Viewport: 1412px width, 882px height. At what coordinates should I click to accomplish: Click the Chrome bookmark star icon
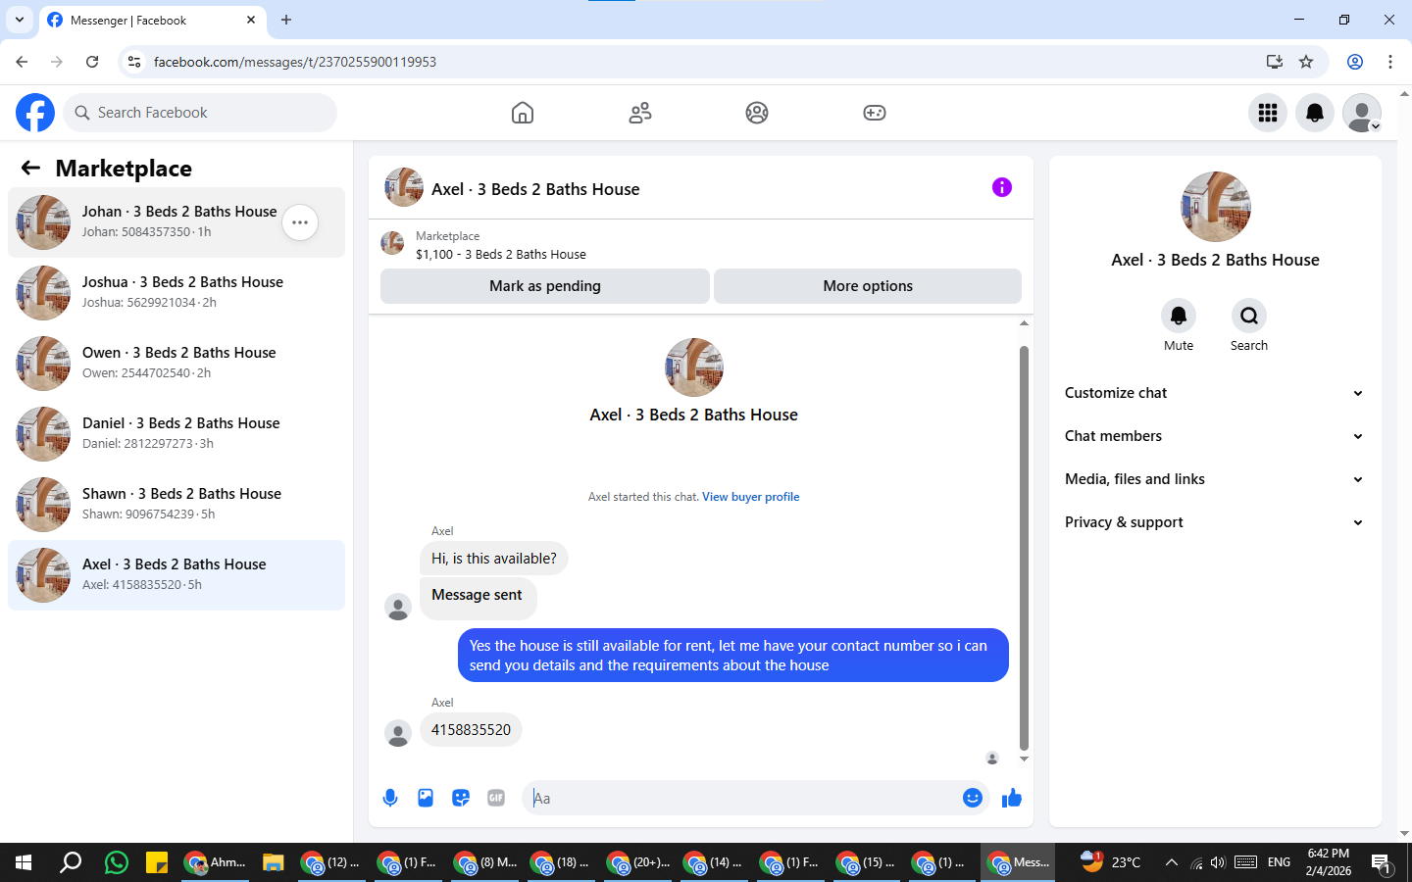[1306, 62]
